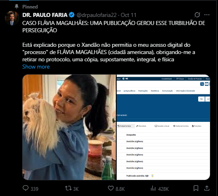Click the DR. PAULO FARIA display name

45,15
